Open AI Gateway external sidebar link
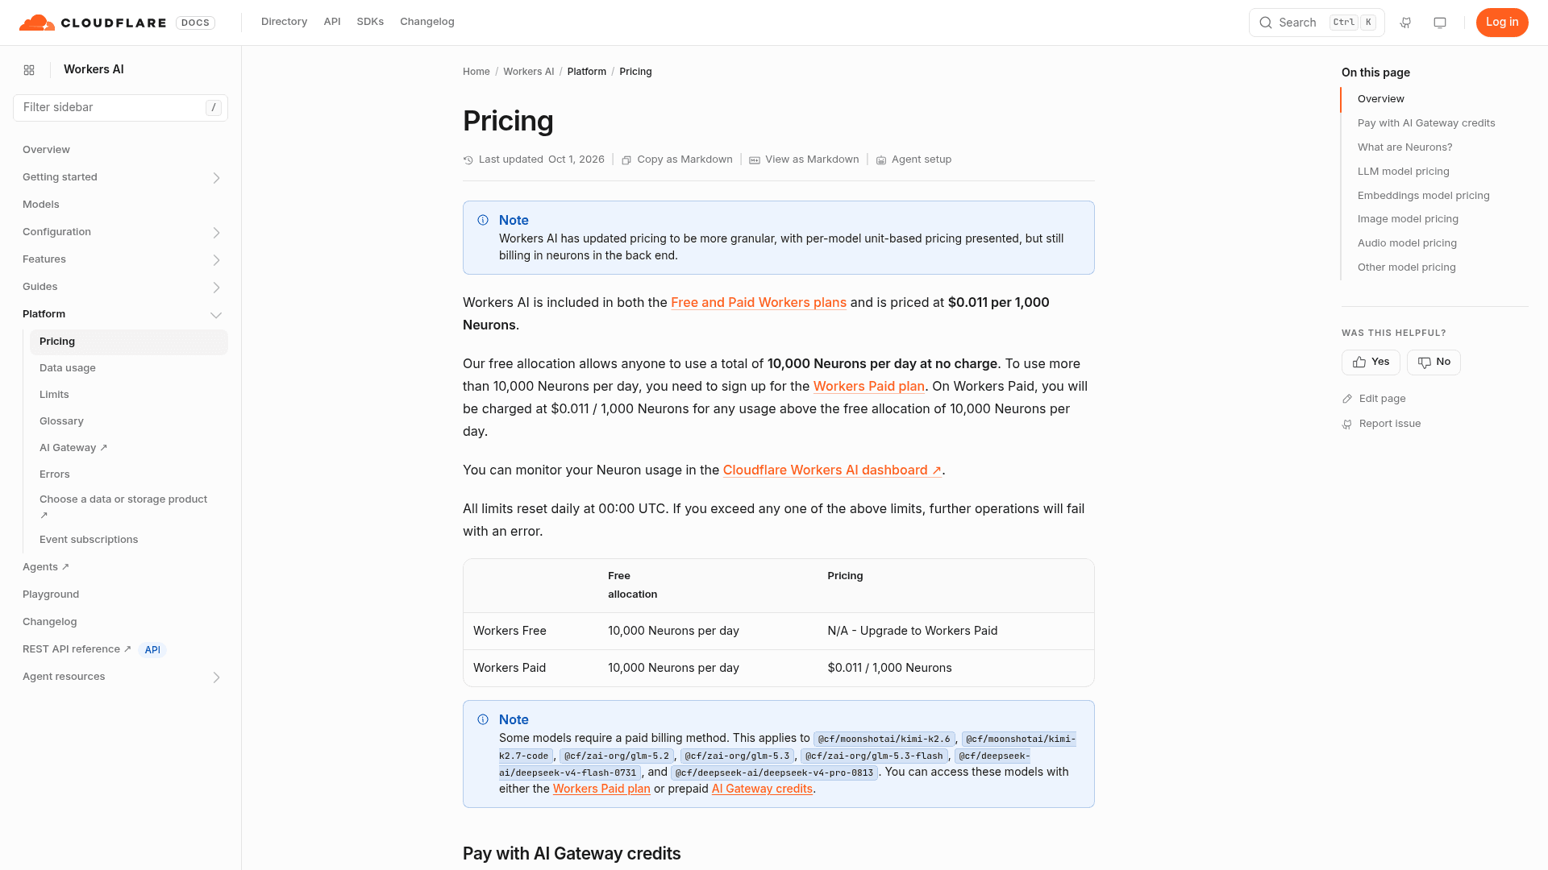This screenshot has width=1548, height=870. pyautogui.click(x=73, y=448)
